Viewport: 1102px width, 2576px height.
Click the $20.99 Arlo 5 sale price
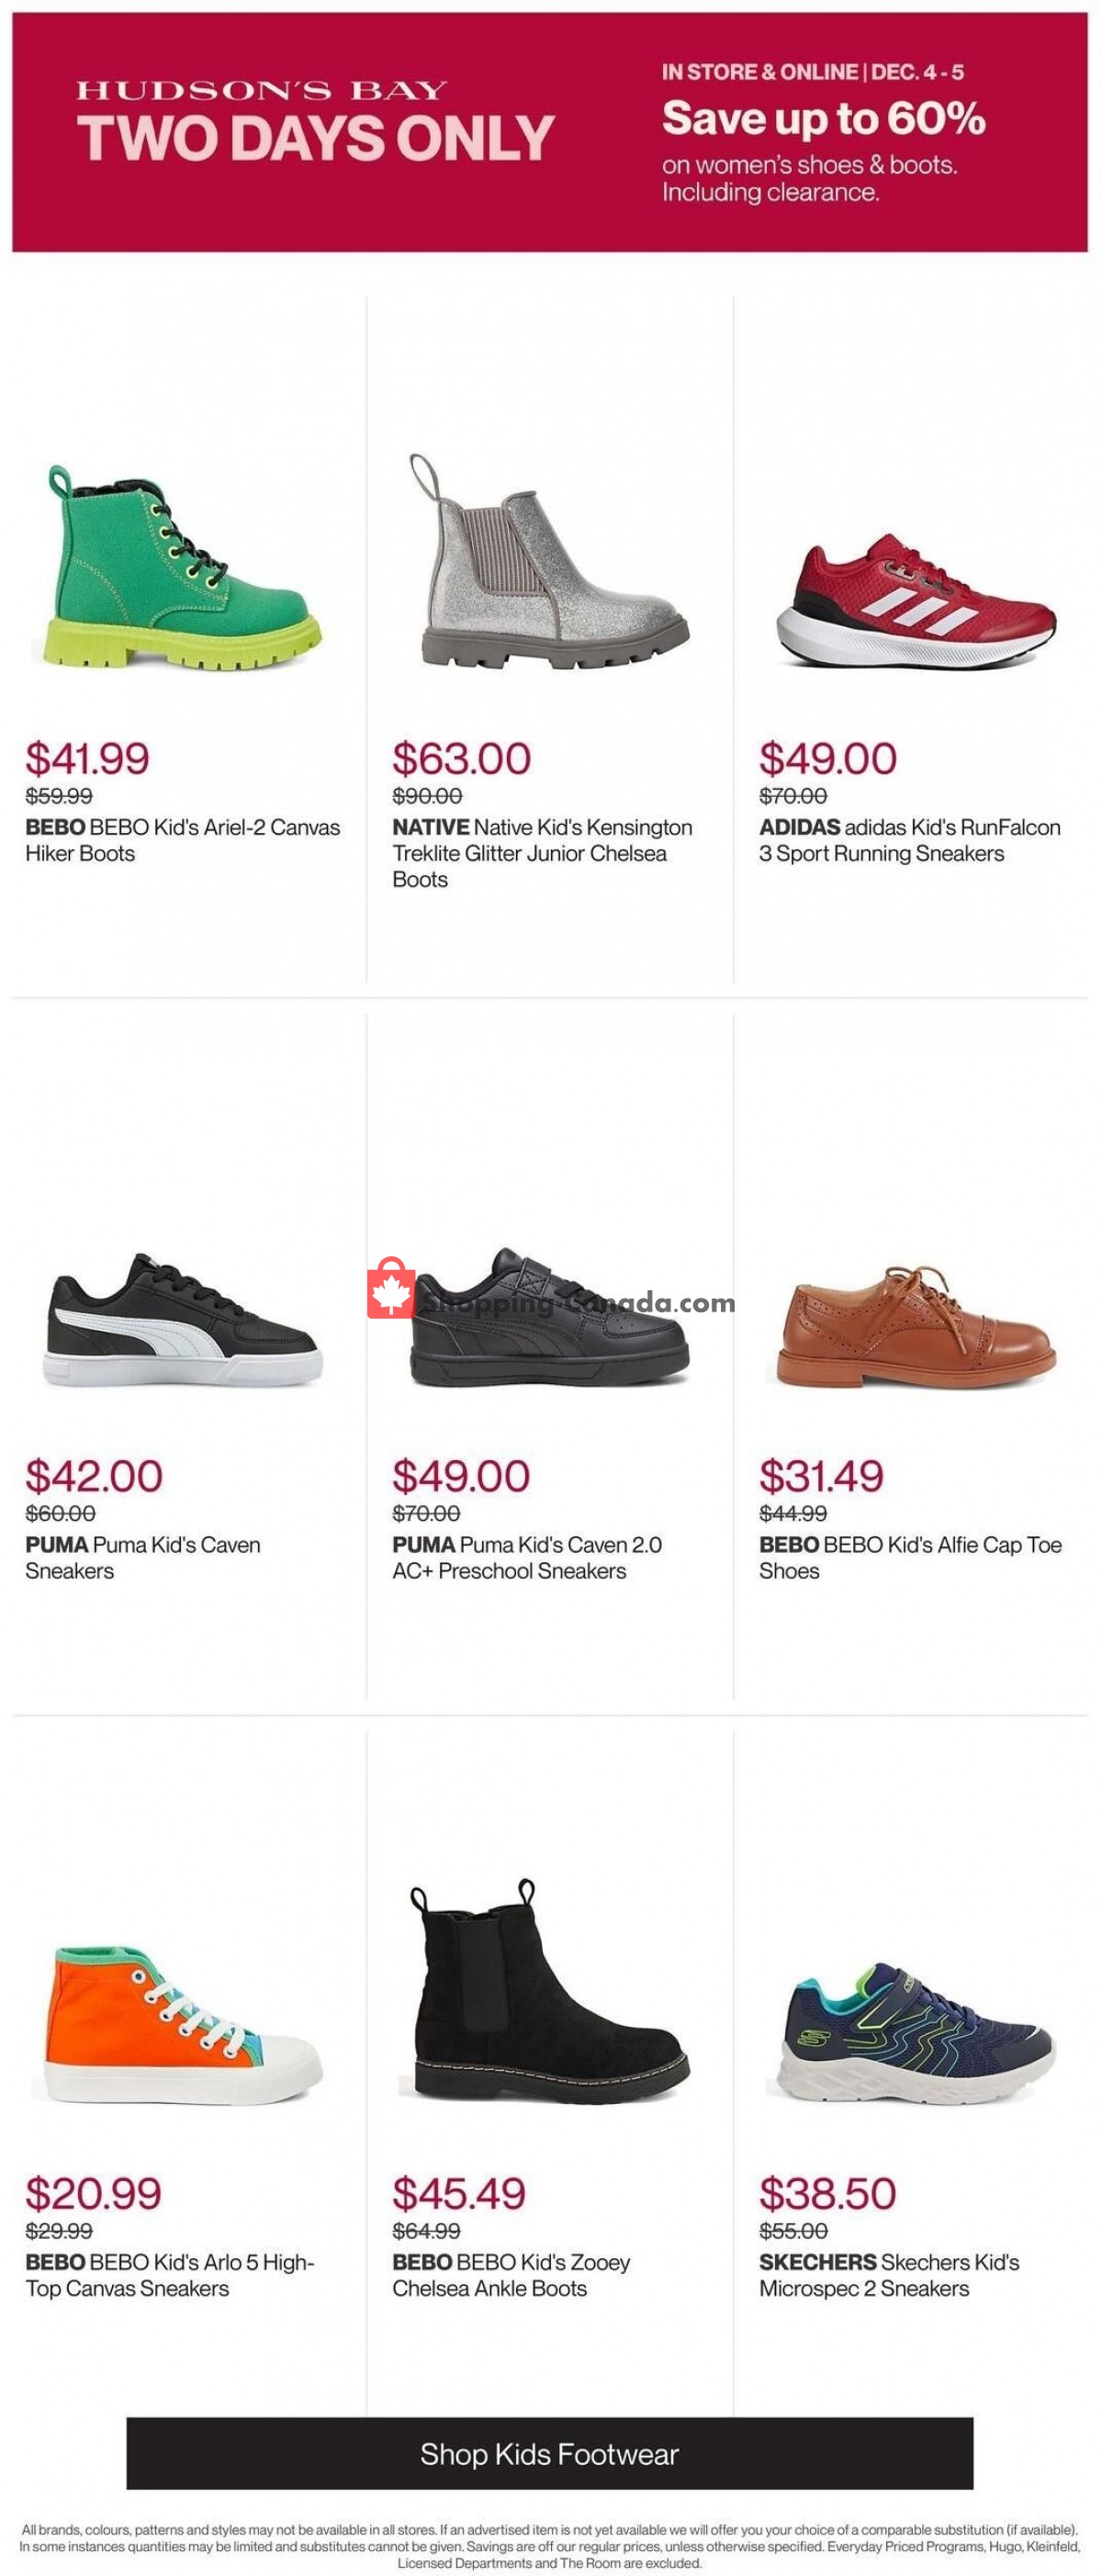tap(93, 2193)
